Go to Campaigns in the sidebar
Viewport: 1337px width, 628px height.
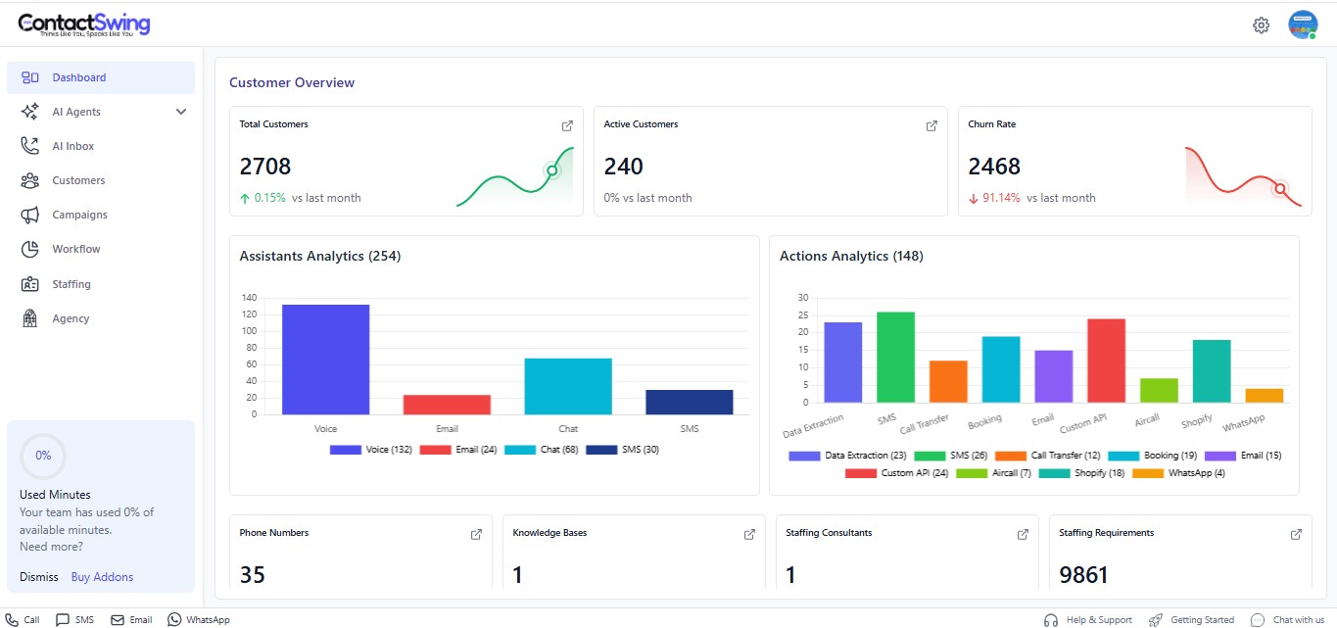coord(79,215)
